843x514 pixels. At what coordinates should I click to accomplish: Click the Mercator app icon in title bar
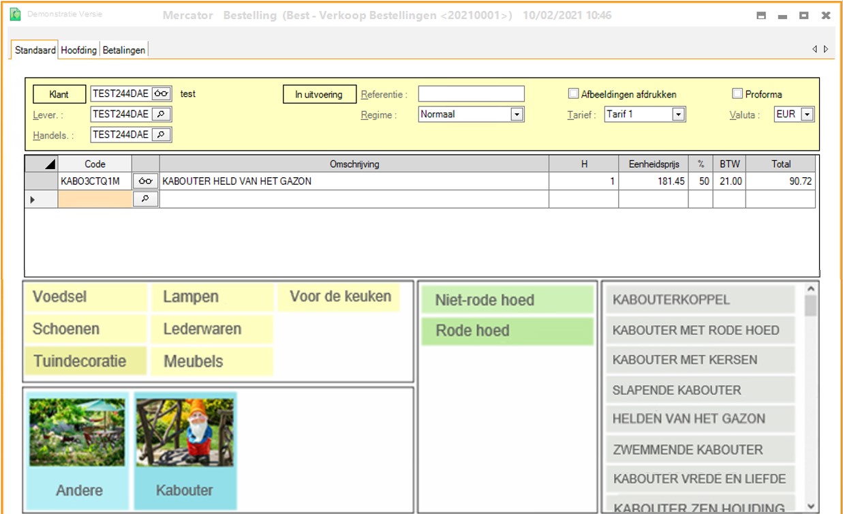pos(16,14)
